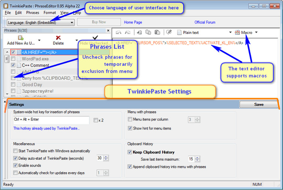Open the Plain text format dropdown arrow
Screen dimensions: 283x190
tap(230, 32)
